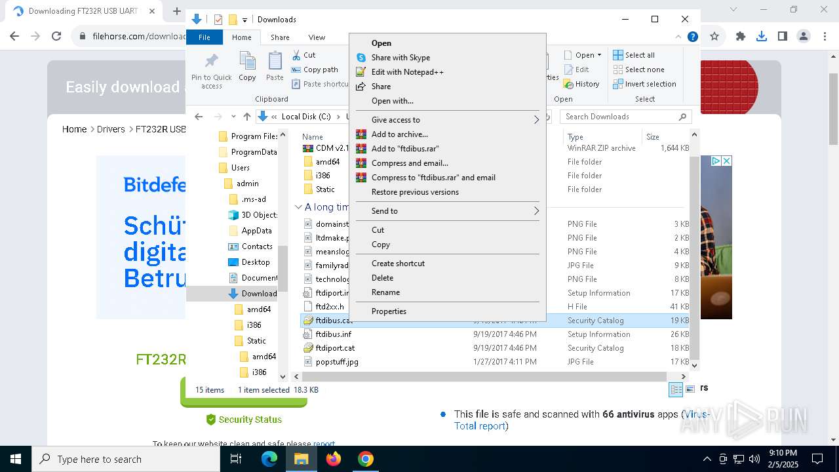839x472 pixels.
Task: Click Copy path in ribbon
Action: [315, 69]
